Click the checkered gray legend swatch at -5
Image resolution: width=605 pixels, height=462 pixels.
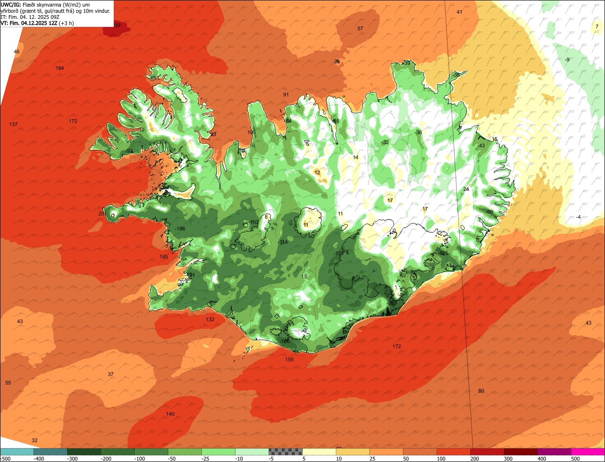coord(285,452)
